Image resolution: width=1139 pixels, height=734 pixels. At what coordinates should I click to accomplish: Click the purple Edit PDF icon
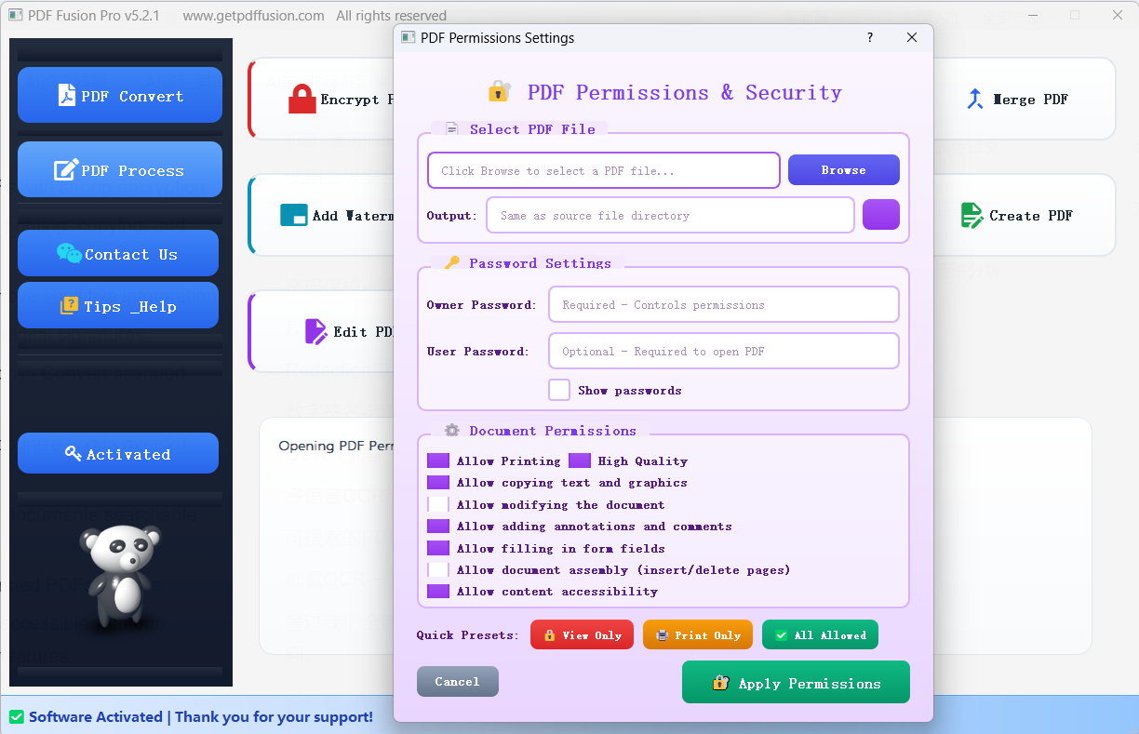pos(315,331)
